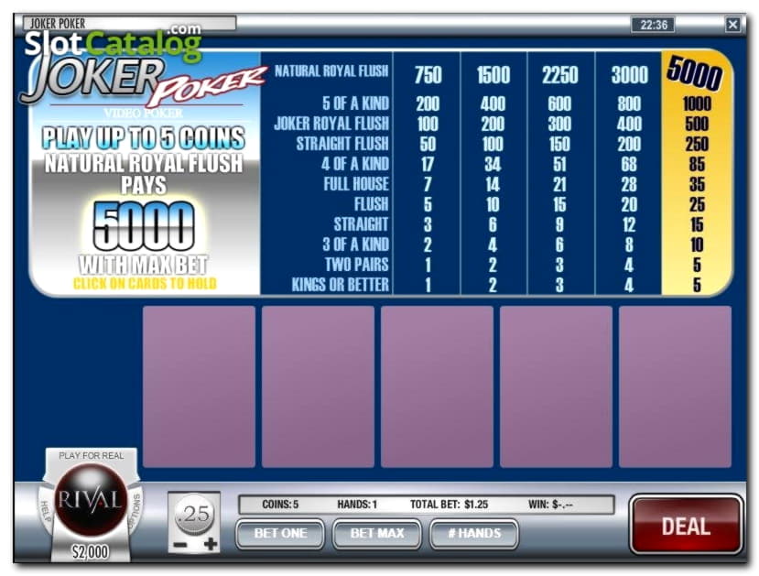
Task: Hold the fourth card
Action: click(x=556, y=386)
